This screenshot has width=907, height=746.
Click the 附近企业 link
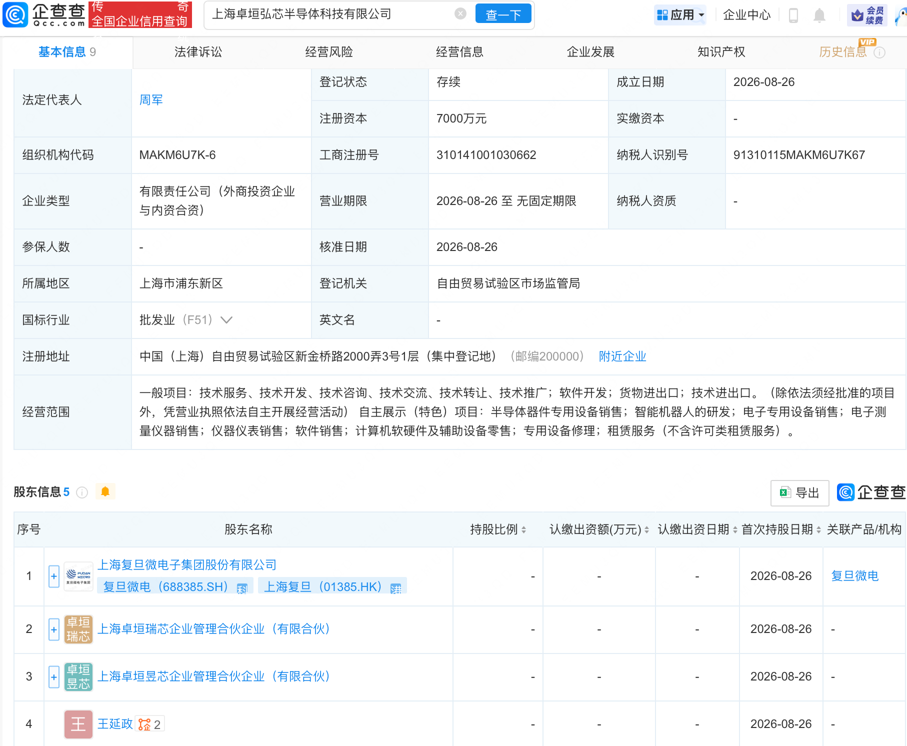click(x=622, y=356)
